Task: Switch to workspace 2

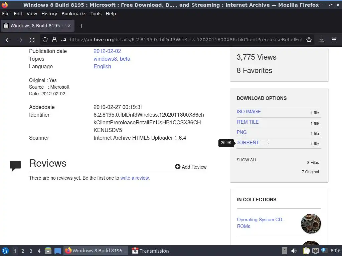Action: (x=23, y=251)
